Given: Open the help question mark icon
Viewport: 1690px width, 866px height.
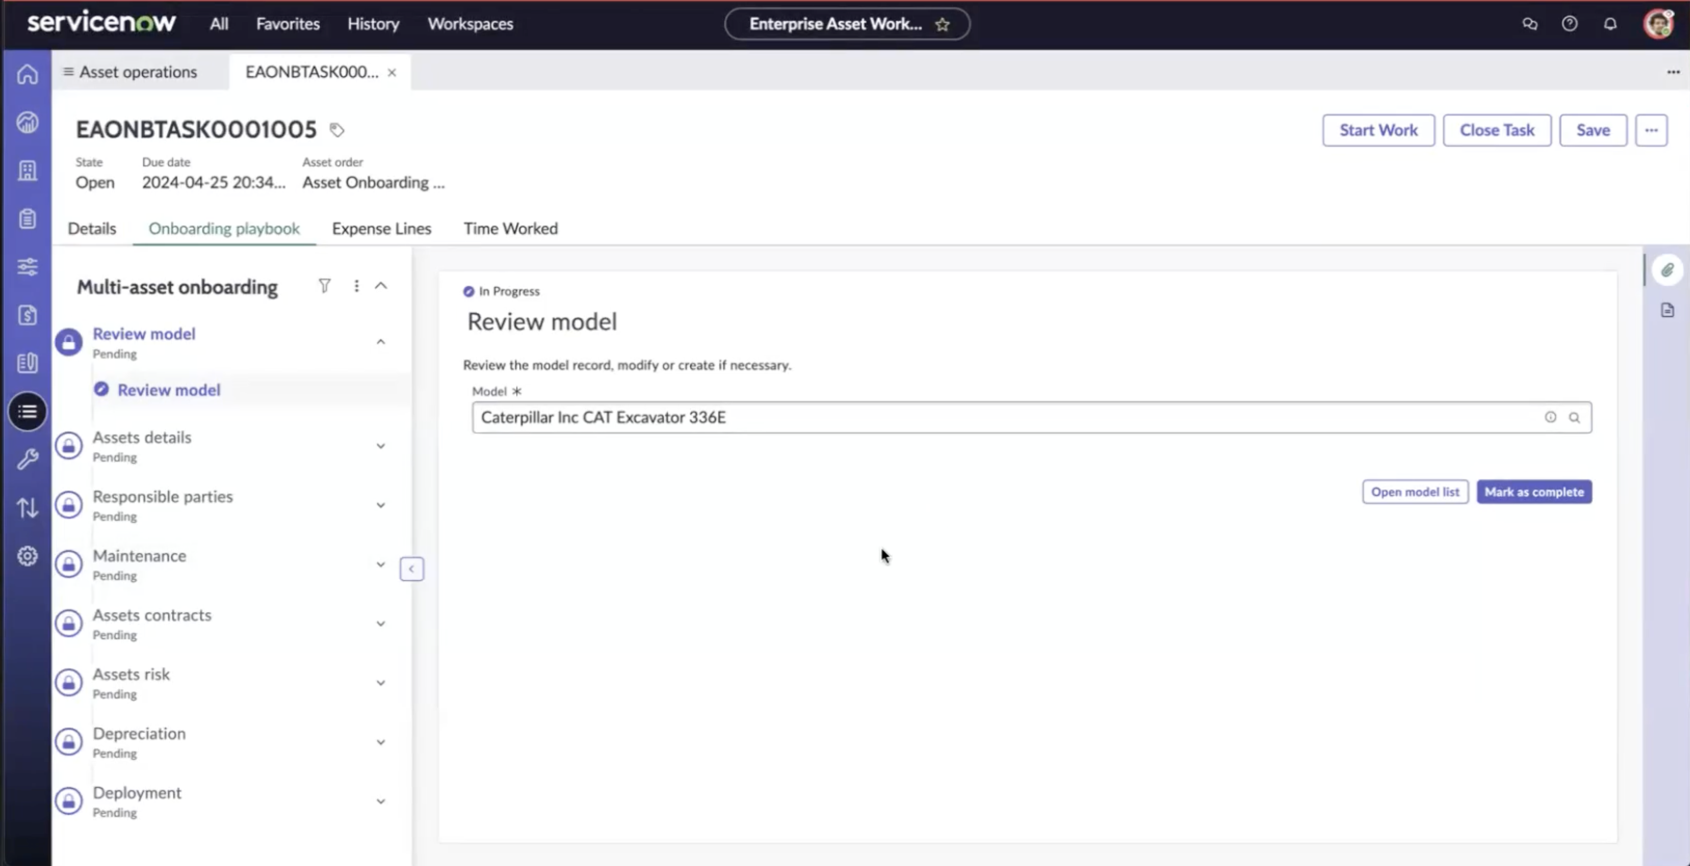Looking at the screenshot, I should pos(1569,23).
